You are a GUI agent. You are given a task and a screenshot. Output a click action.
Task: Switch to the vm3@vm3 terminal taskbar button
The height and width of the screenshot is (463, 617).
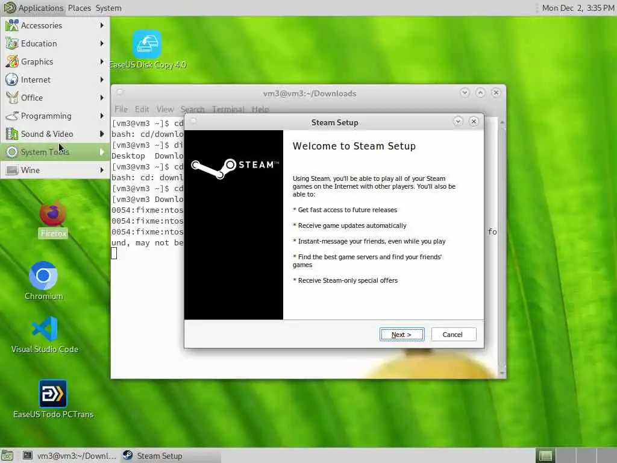pyautogui.click(x=69, y=456)
